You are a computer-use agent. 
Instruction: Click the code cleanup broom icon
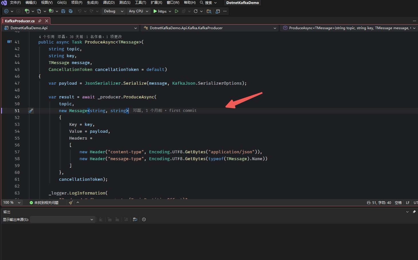coord(71,203)
